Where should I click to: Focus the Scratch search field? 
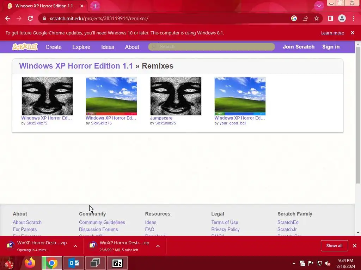[212, 47]
